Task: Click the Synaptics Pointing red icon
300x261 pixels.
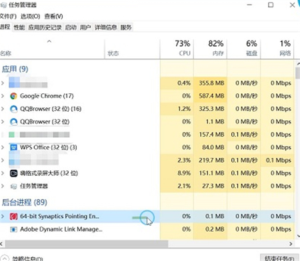Action: coord(13,216)
